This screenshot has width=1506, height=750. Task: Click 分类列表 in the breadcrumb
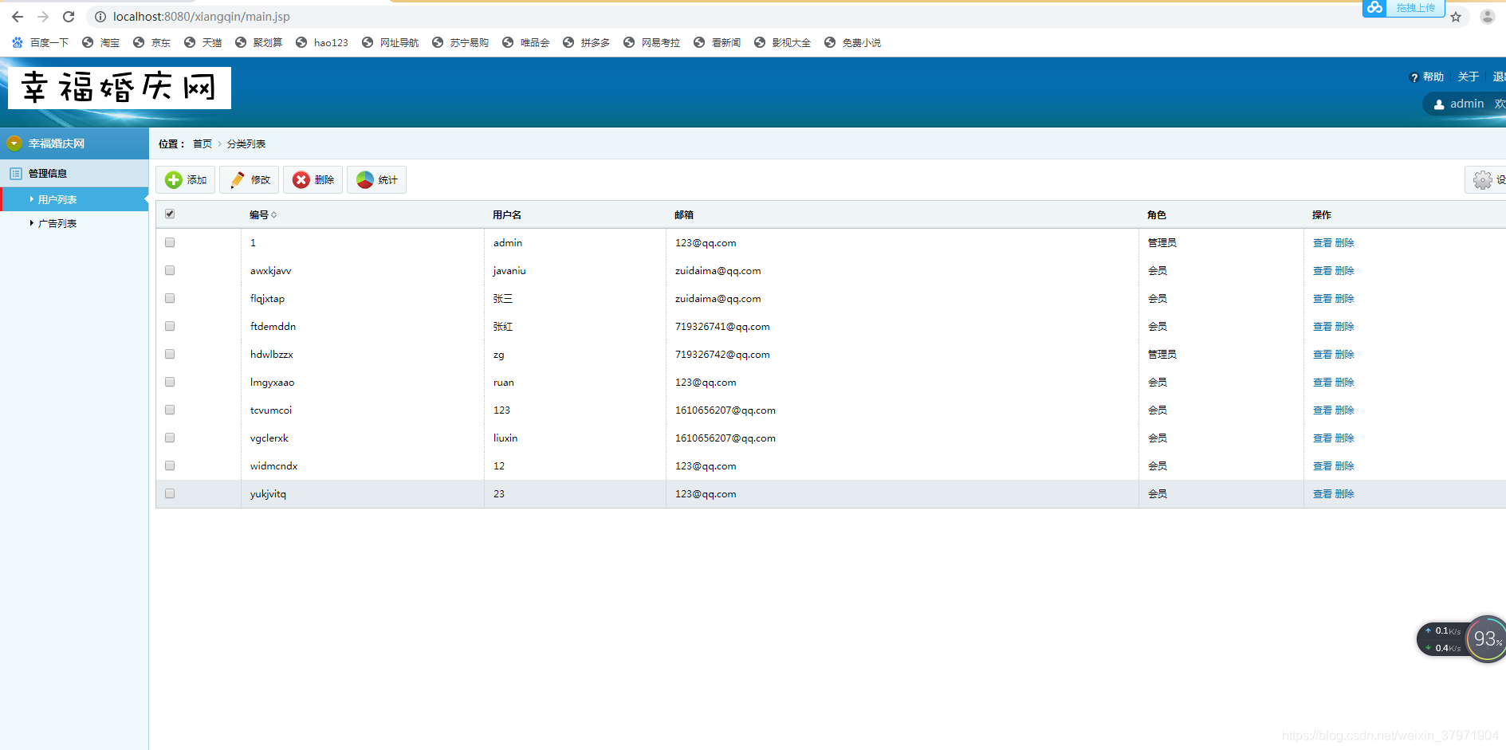(x=246, y=144)
